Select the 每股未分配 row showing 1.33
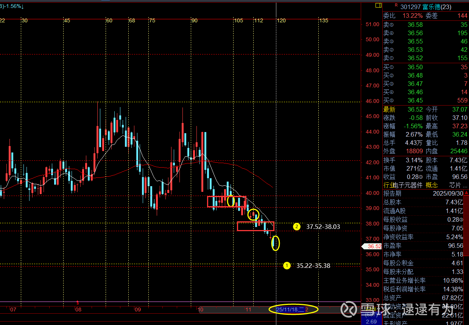 pos(423,272)
